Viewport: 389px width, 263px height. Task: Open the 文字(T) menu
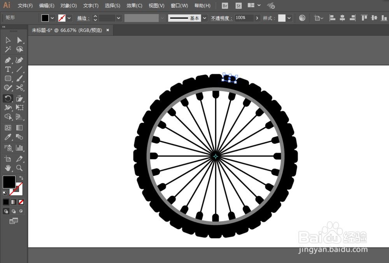click(91, 6)
